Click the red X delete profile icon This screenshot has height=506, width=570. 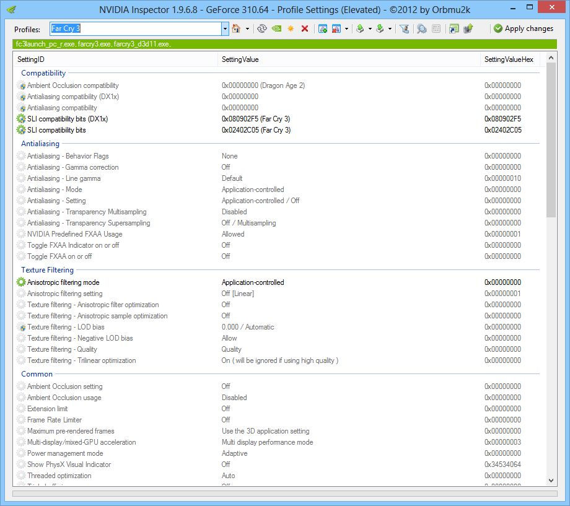[305, 28]
